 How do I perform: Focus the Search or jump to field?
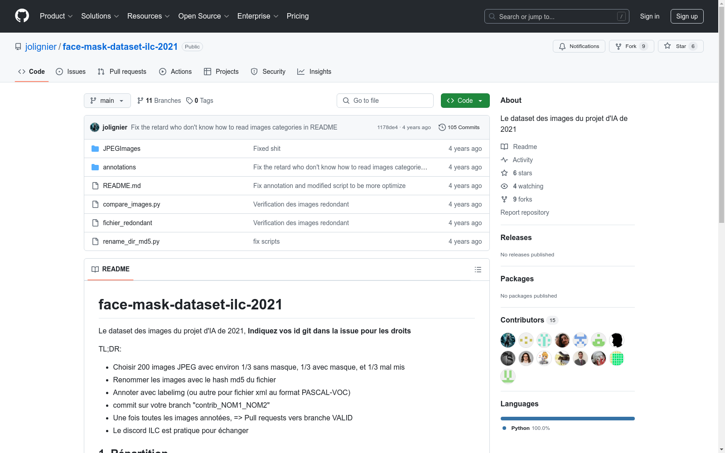556,16
